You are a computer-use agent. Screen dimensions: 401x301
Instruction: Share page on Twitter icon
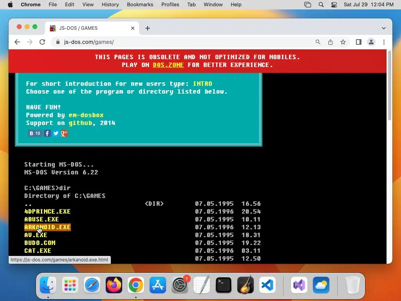[56, 133]
